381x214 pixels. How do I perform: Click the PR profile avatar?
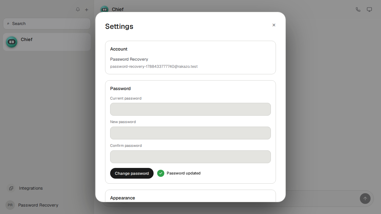[x=10, y=205]
